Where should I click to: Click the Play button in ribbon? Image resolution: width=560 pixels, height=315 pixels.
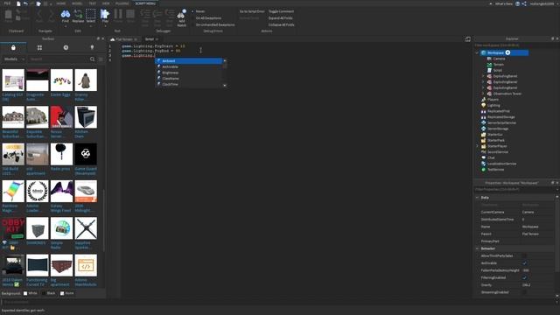click(105, 16)
